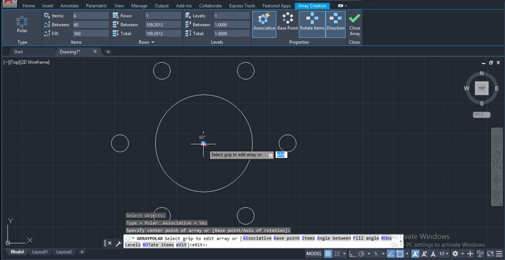Close the command line with X
The height and width of the screenshot is (260, 505).
(x=110, y=243)
